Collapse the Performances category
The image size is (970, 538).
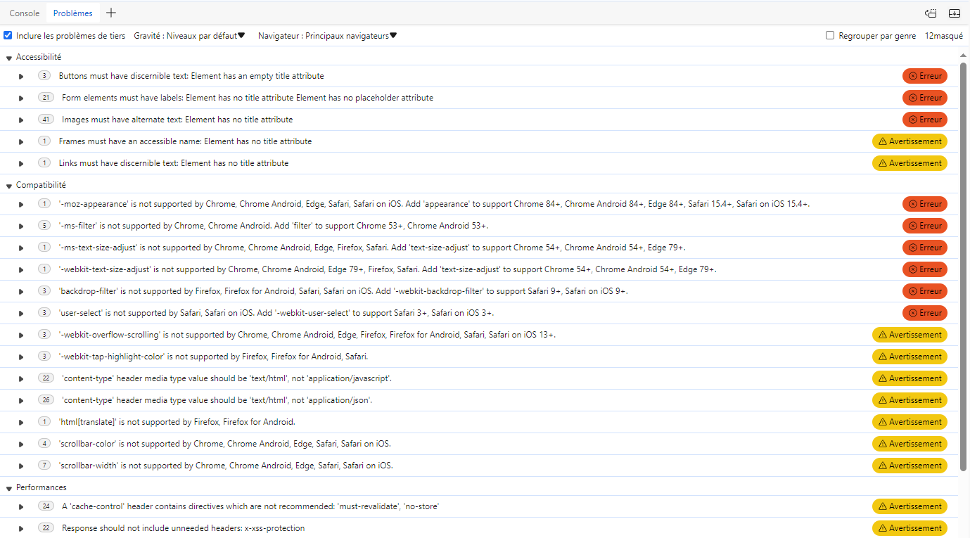tap(9, 488)
